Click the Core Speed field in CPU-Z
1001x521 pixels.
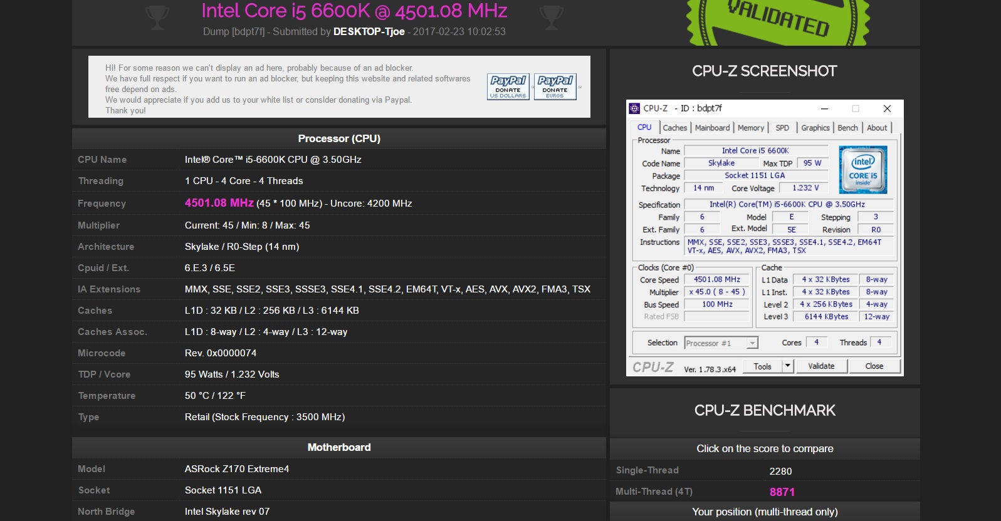click(x=717, y=280)
